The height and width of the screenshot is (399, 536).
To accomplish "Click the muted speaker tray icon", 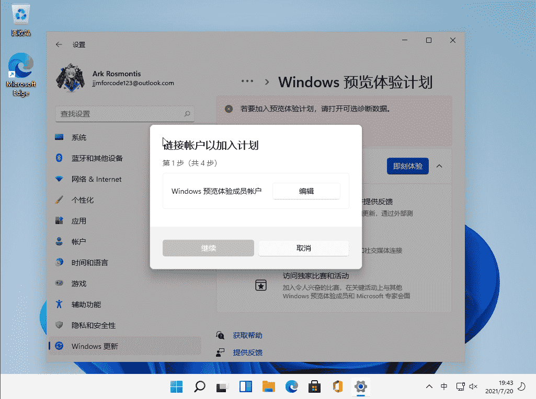I will (x=473, y=386).
